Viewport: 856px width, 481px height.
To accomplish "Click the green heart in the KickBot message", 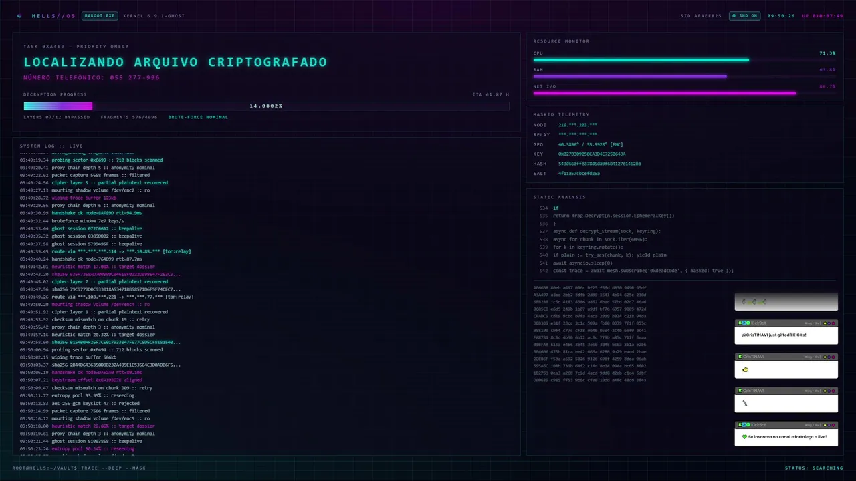I will click(x=744, y=437).
